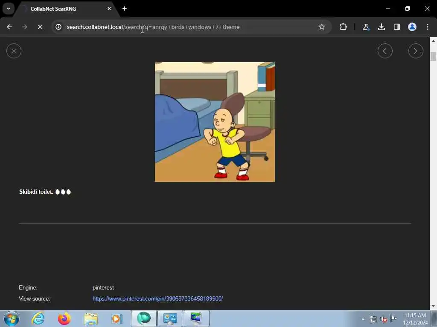Open Windows Explorer folder icon
The image size is (437, 327).
(91, 318)
